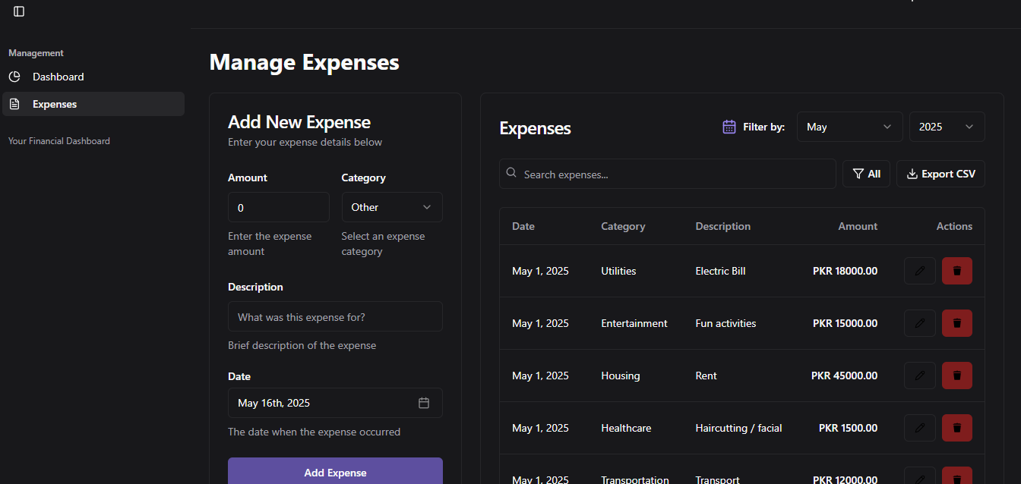
Task: Click the All filter button
Action: (x=866, y=174)
